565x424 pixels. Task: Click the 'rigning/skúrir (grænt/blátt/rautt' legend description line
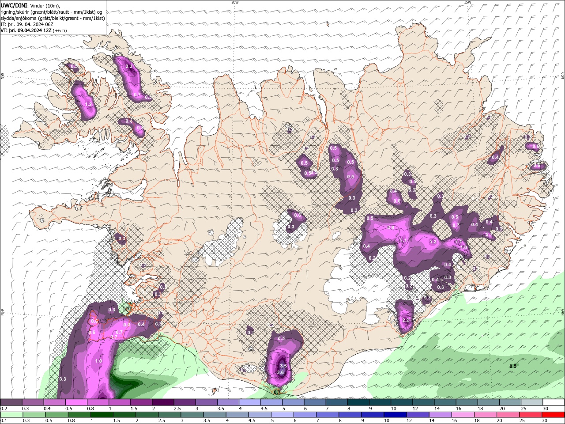(x=52, y=12)
